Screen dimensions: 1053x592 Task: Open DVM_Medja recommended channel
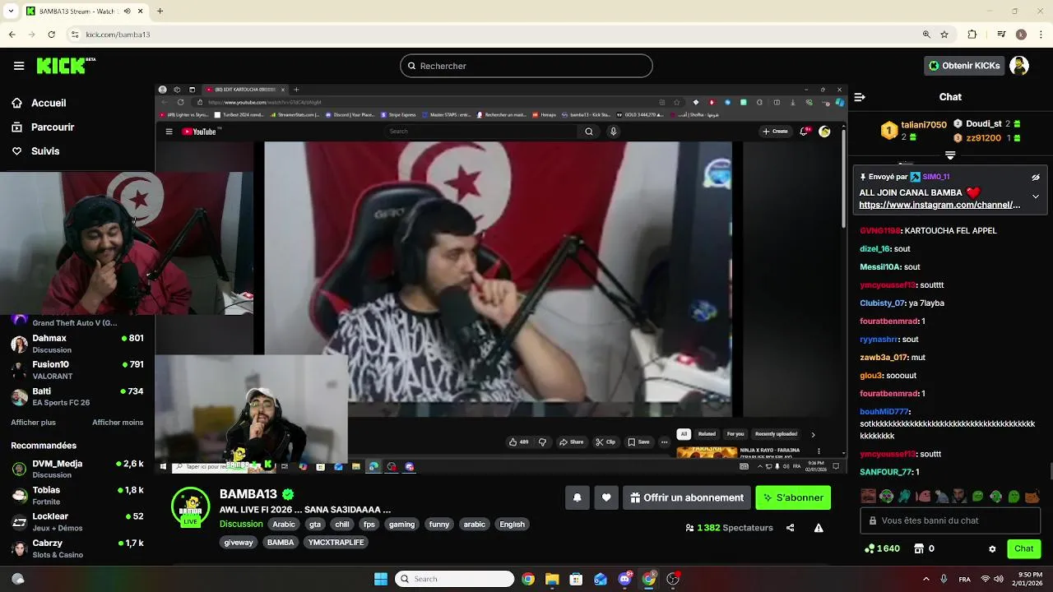coord(77,469)
